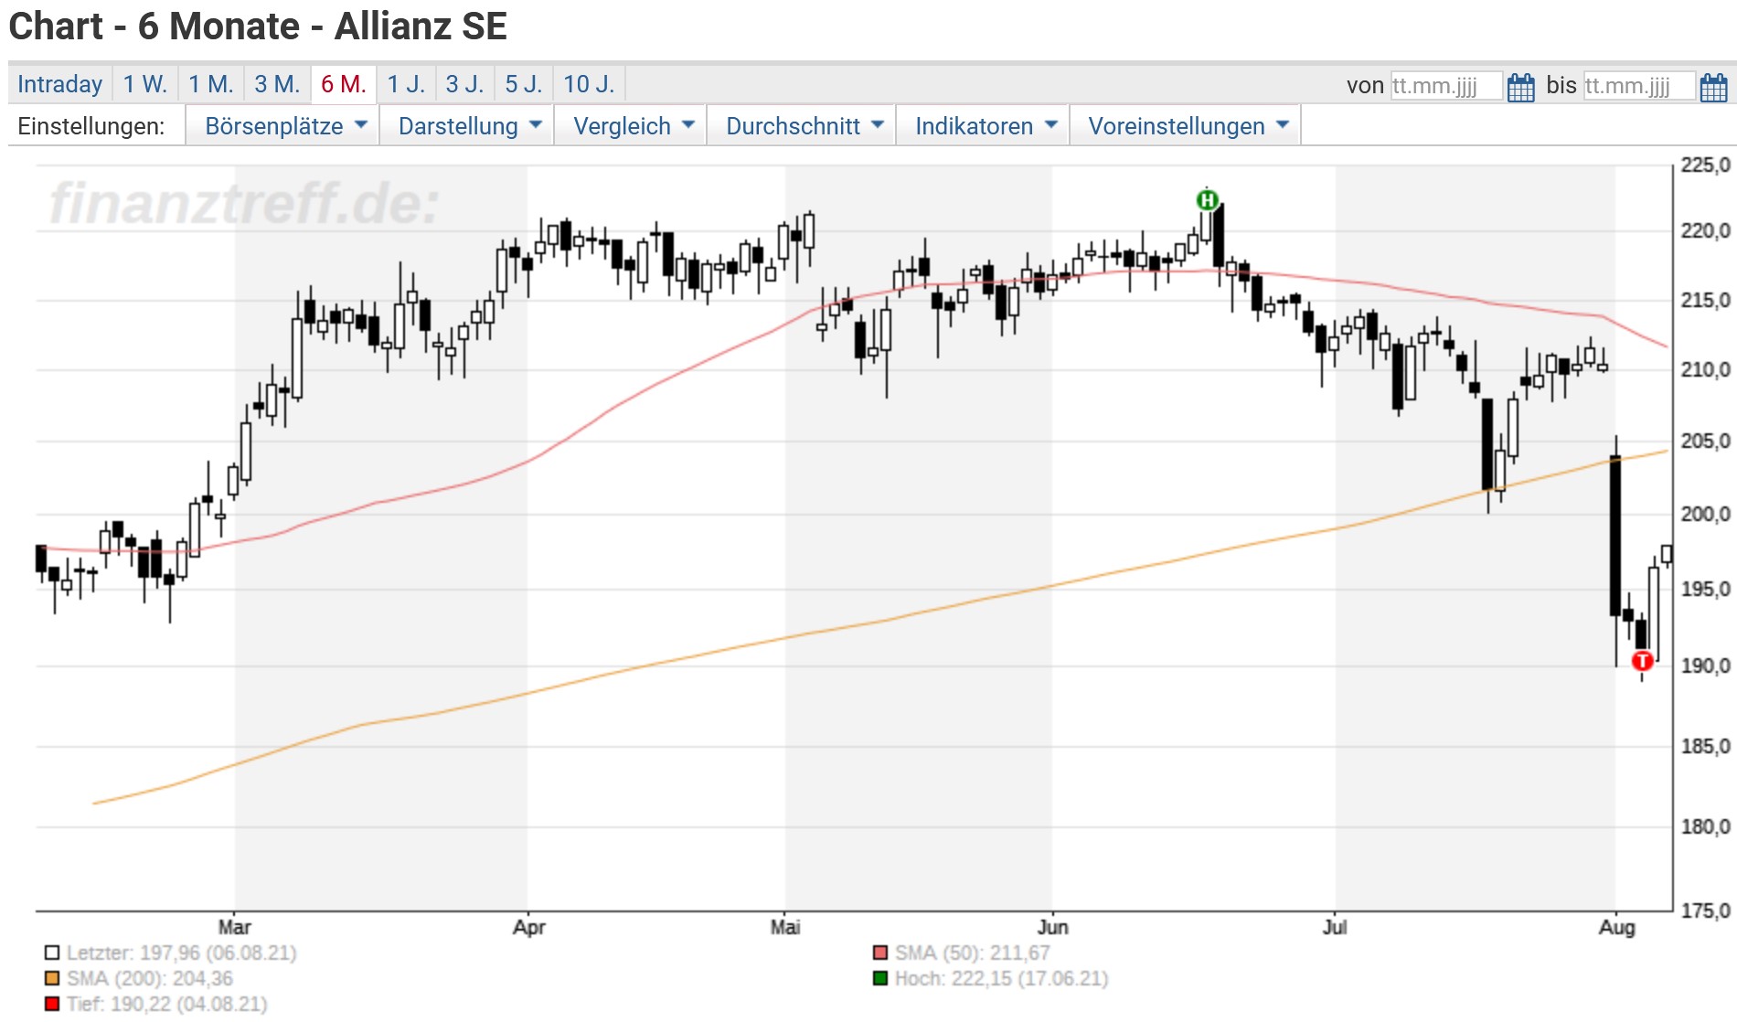The height and width of the screenshot is (1022, 1737).
Task: Open the Voreinstellungen dropdown
Action: [1185, 126]
